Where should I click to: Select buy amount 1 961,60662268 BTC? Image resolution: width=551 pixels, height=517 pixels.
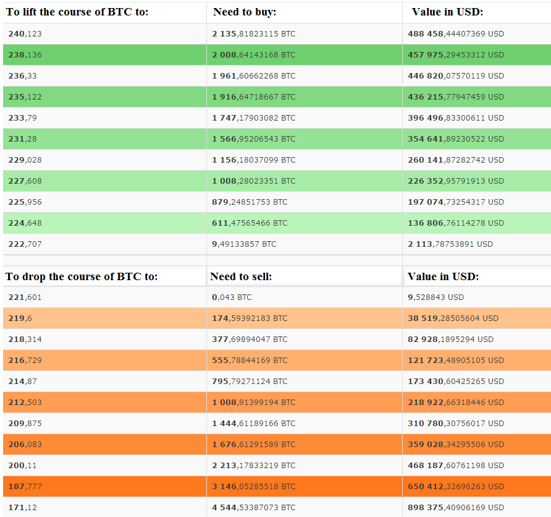pos(254,76)
